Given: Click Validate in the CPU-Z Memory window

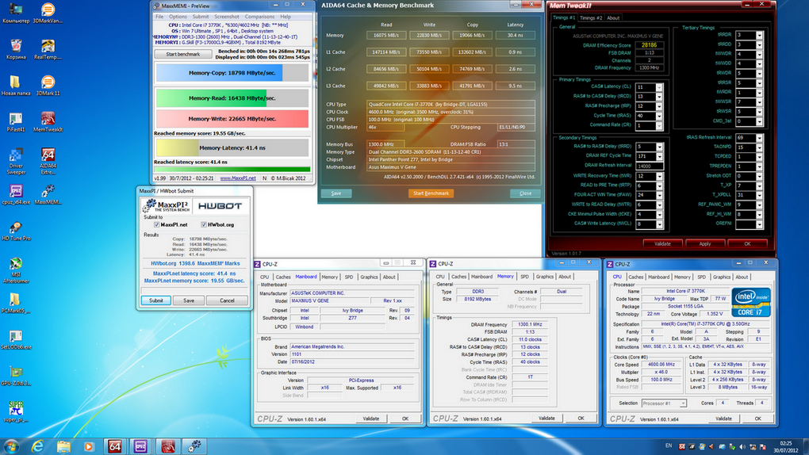Looking at the screenshot, I should pyautogui.click(x=546, y=419).
